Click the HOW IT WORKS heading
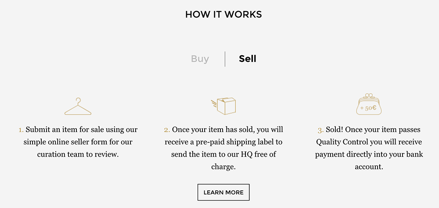Screen dimensions: 439x208 [x=223, y=14]
